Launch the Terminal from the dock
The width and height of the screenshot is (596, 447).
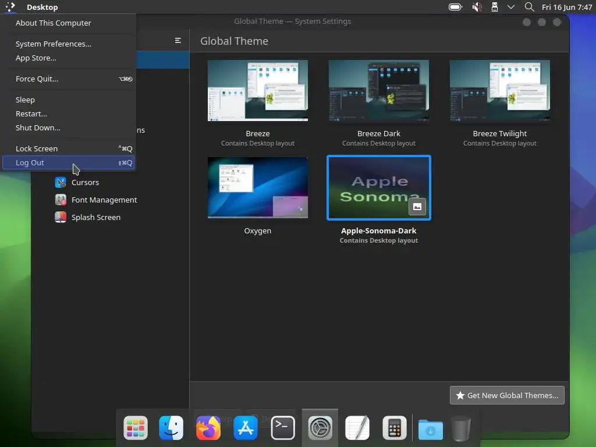point(283,428)
